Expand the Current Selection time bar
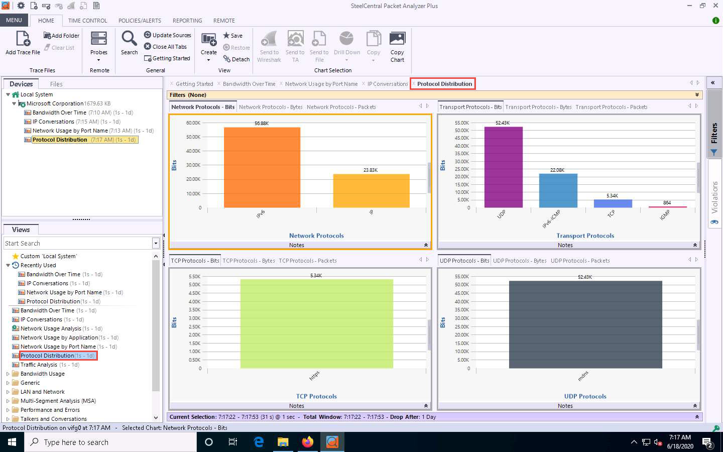The width and height of the screenshot is (723, 452). [697, 417]
